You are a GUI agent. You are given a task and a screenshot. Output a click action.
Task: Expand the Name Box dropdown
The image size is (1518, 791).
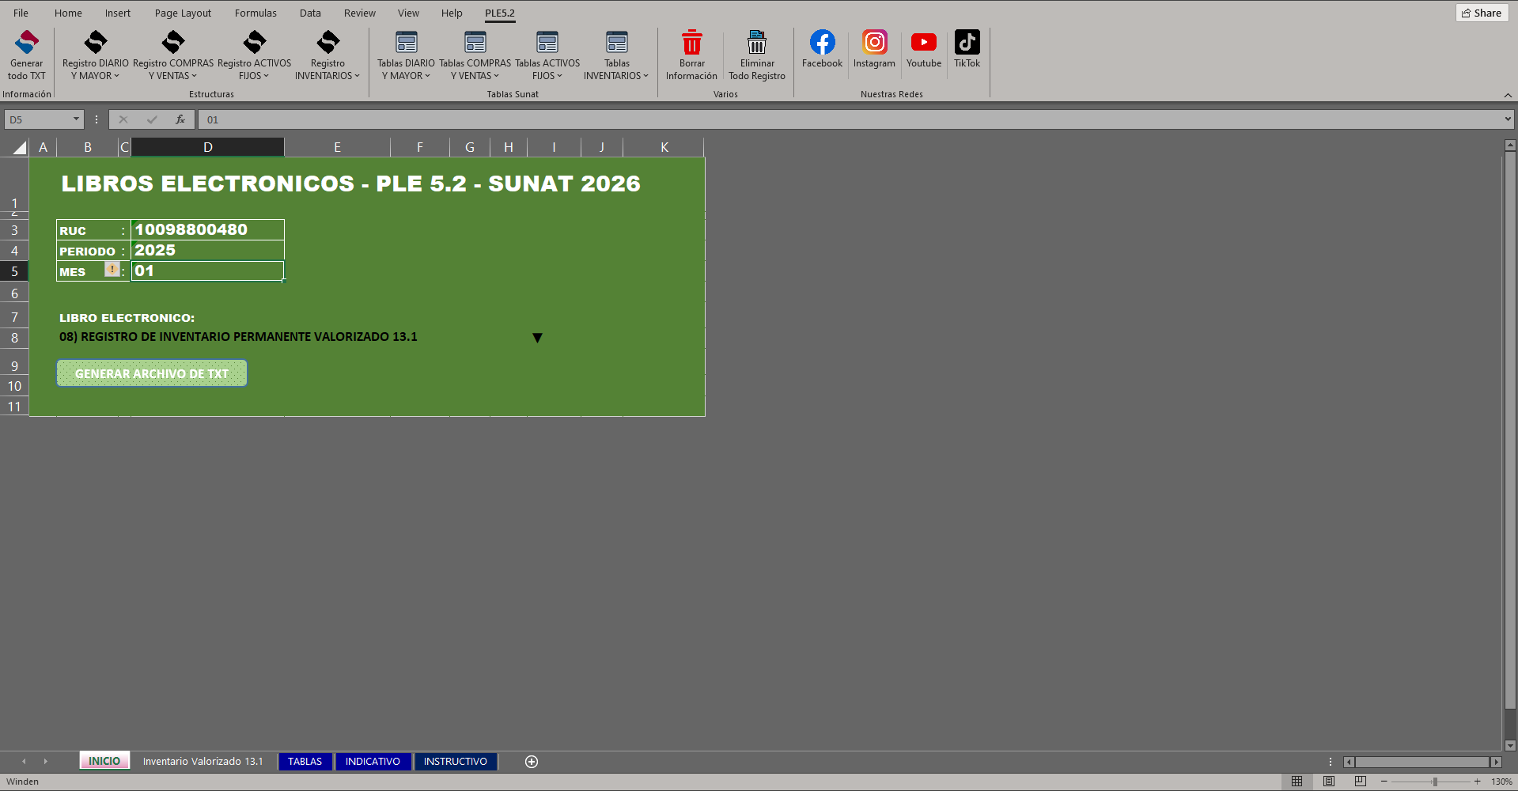(77, 119)
